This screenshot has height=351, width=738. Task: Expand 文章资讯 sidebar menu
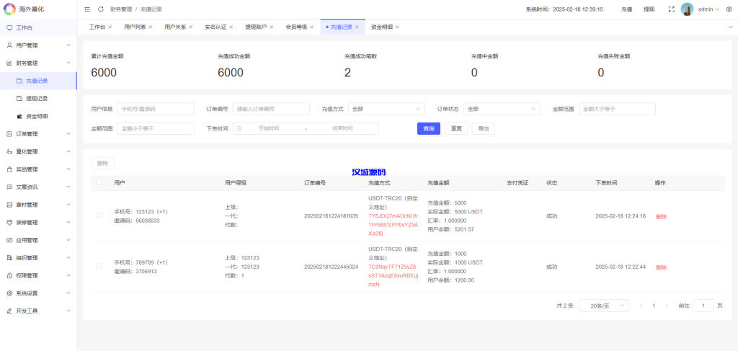pos(39,187)
